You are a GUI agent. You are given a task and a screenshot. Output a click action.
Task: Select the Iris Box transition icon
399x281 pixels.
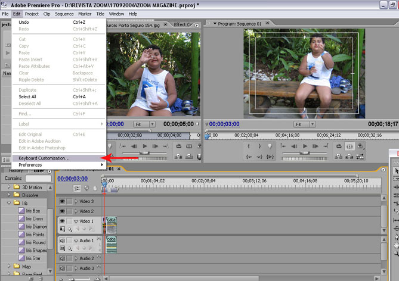click(20, 211)
